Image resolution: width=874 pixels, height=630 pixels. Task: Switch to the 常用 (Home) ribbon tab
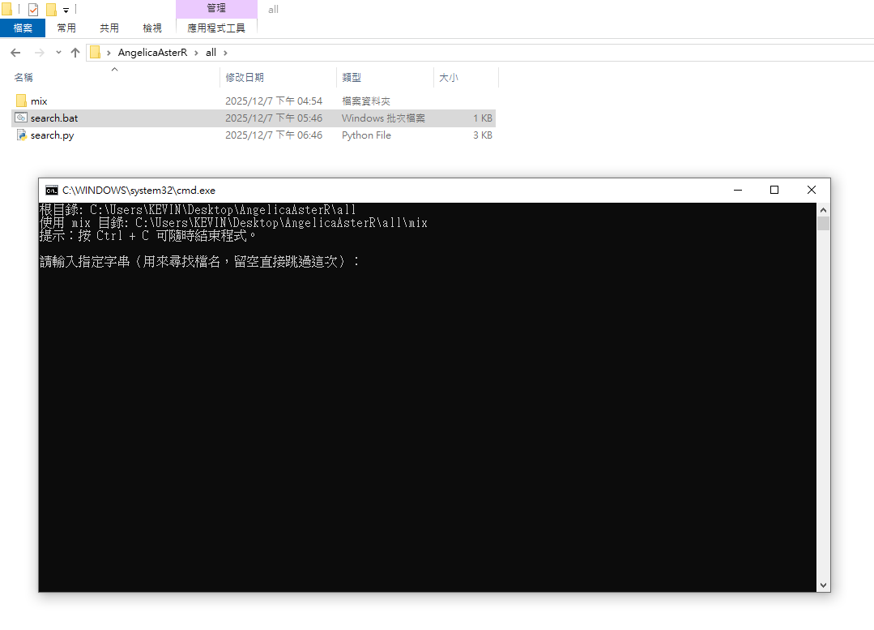point(66,28)
